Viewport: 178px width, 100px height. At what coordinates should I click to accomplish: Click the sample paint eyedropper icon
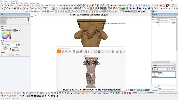tap(29, 26)
